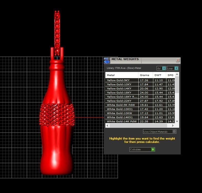
Task: Select the White Gold:10KW row
Action: point(140,113)
